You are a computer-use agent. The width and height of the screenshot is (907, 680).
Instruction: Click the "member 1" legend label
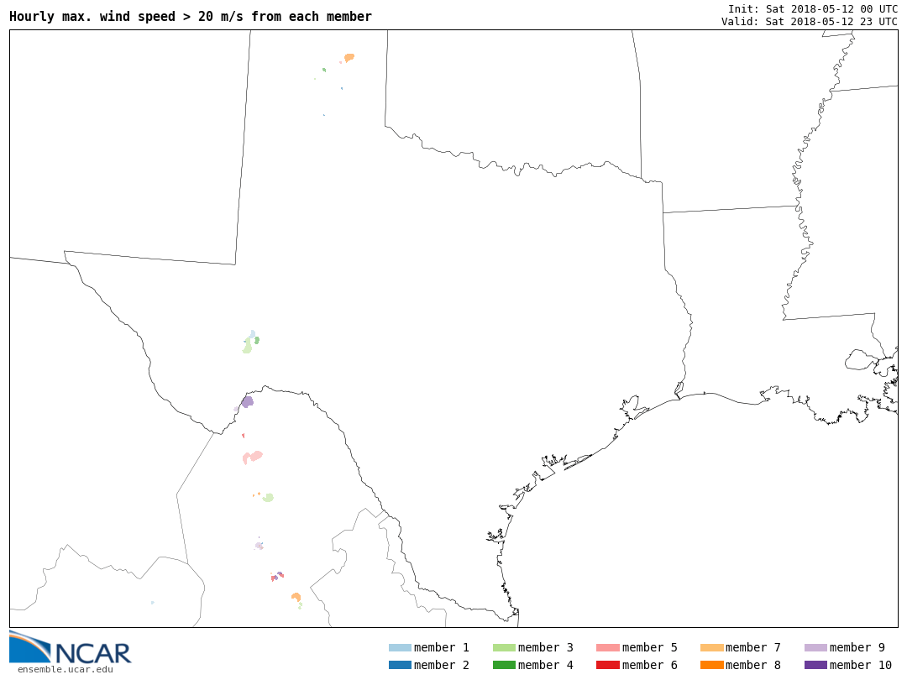tap(442, 647)
